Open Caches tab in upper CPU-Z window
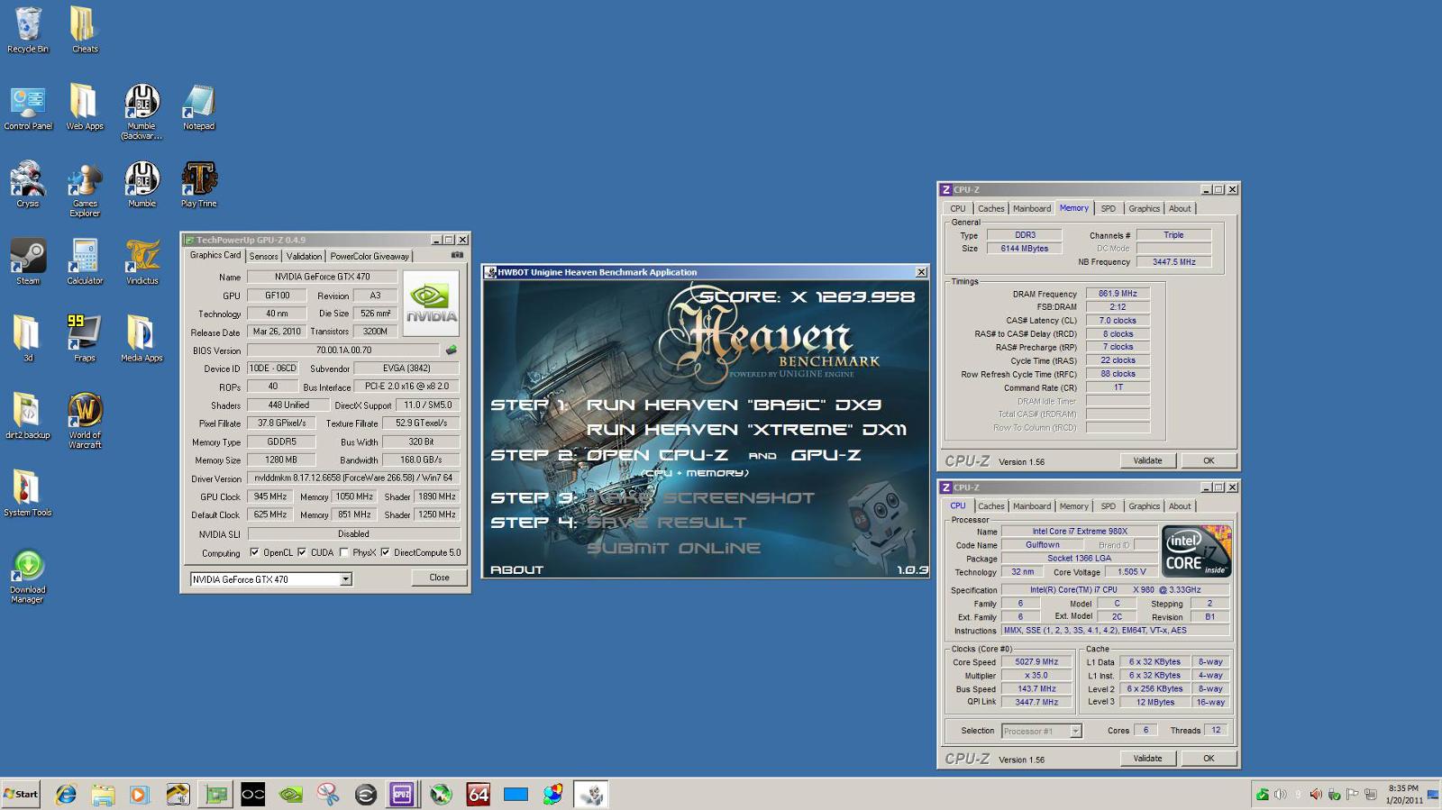1442x810 pixels. click(991, 208)
